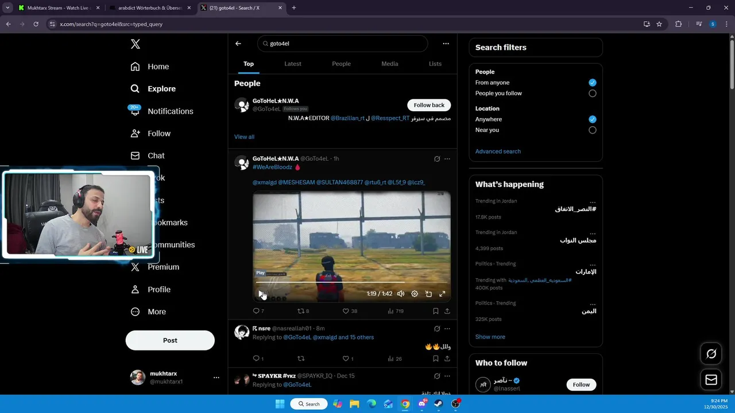Open video settings gear

[x=415, y=294]
